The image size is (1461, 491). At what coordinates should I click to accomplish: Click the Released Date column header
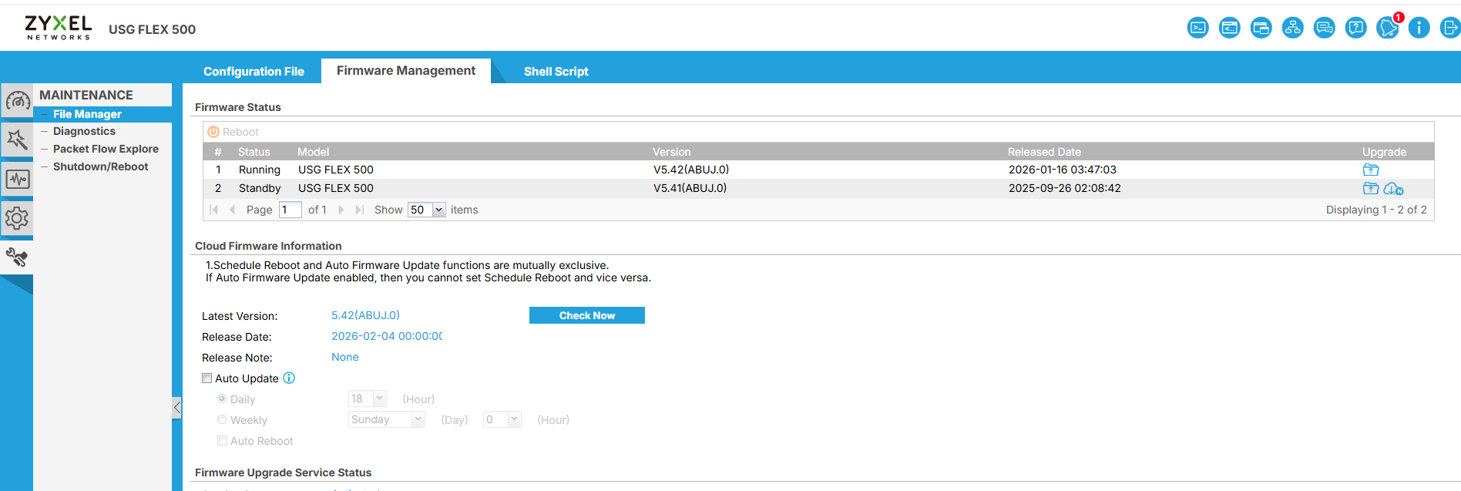1044,152
